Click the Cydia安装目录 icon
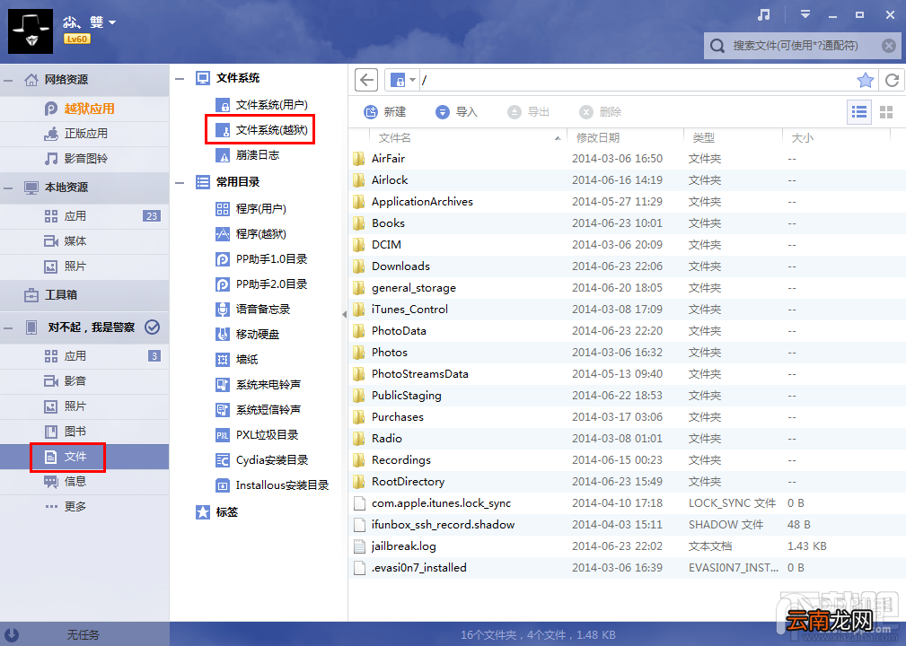This screenshot has width=906, height=646. 223,460
